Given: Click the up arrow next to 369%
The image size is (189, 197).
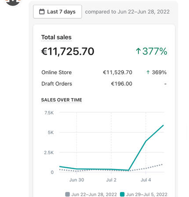Looking at the screenshot, I should pos(148,72).
